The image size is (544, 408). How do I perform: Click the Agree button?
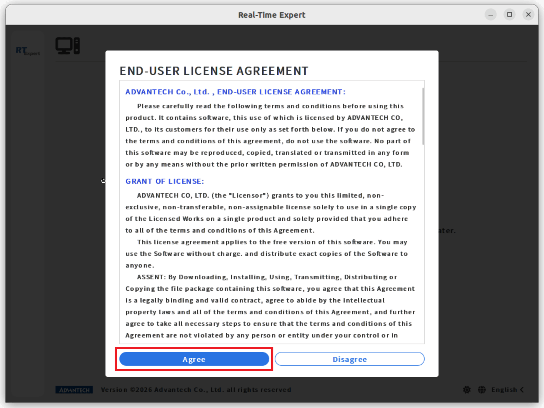click(x=194, y=359)
